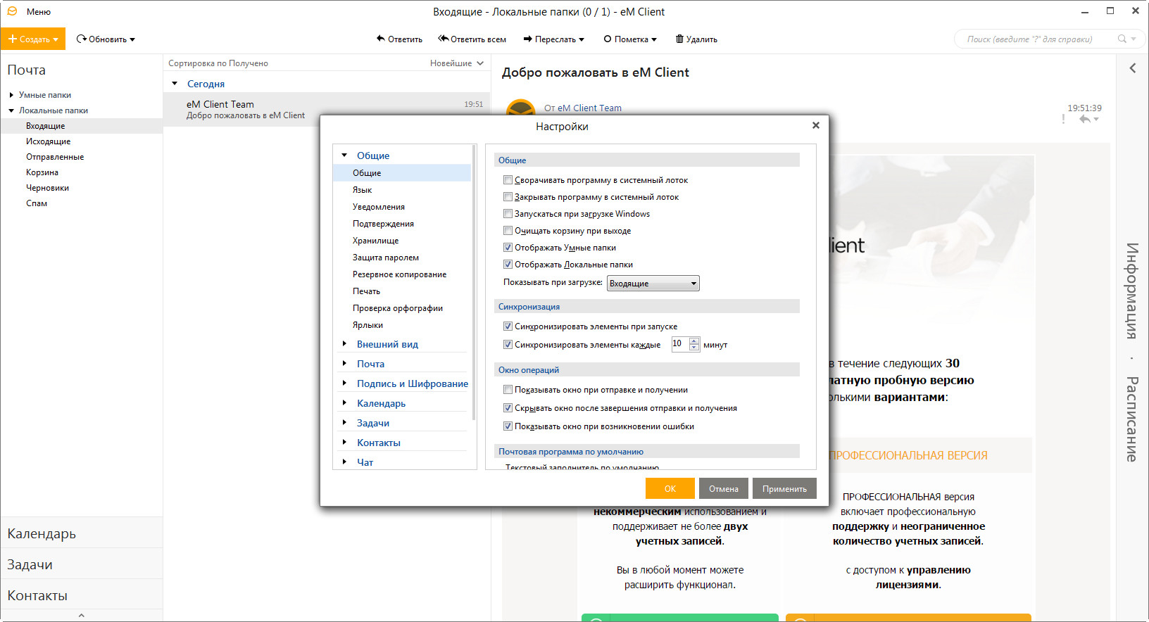The height and width of the screenshot is (622, 1149).
Task: Enable Закрывать программу в системный лоток
Action: coord(508,197)
